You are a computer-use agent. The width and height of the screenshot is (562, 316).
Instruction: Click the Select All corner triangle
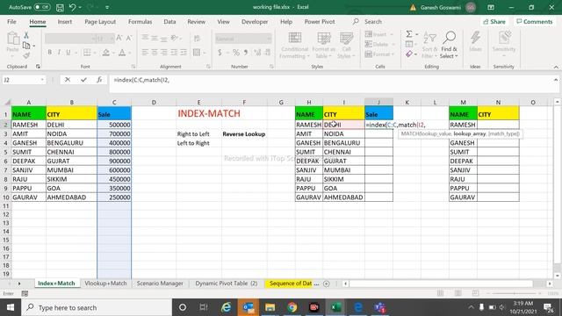tap(7, 103)
